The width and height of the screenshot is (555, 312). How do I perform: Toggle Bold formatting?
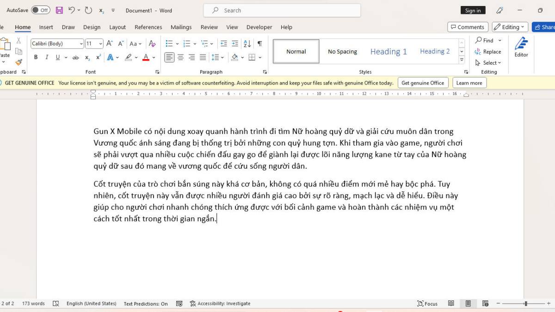tap(36, 57)
